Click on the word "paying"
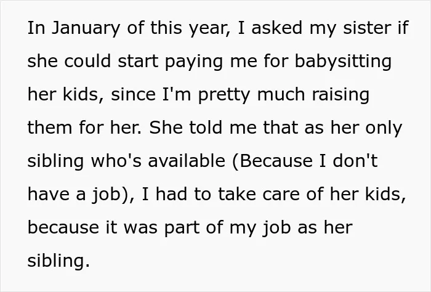The image size is (431, 292). click(193, 62)
